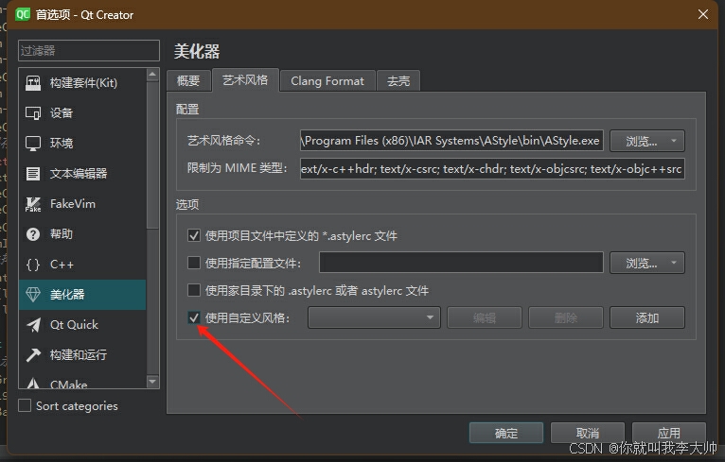
Task: Click 确定 to confirm settings
Action: 506,433
